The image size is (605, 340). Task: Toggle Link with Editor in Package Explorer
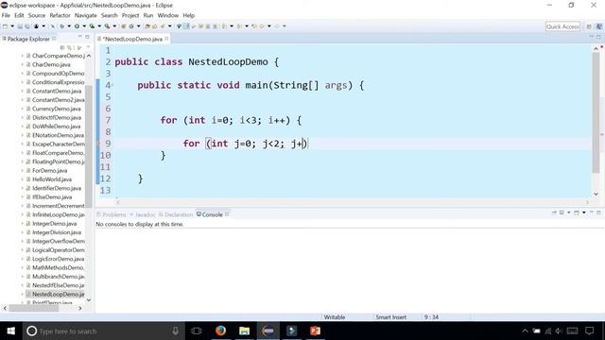pyautogui.click(x=70, y=47)
